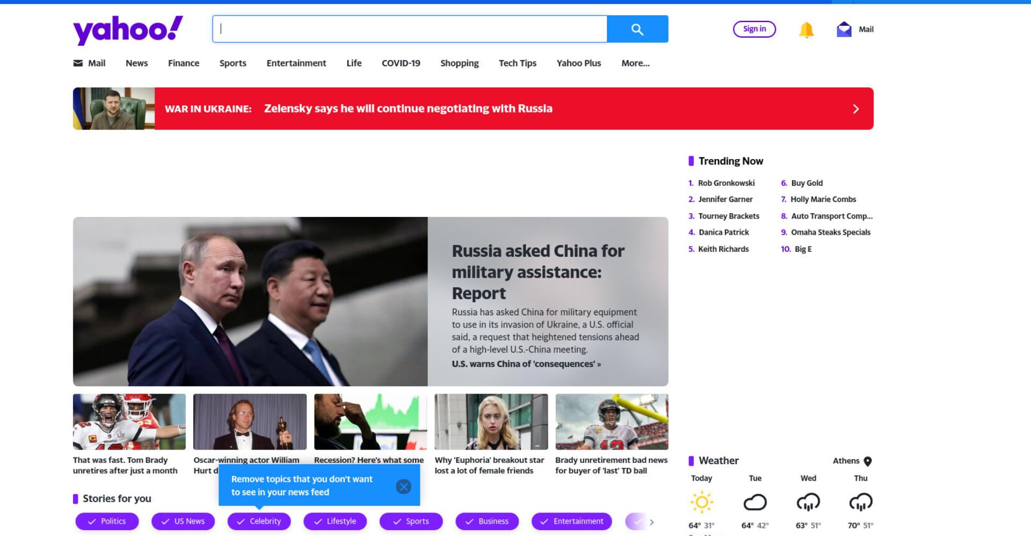This screenshot has width=1031, height=536.
Task: Click the Athens location pin icon
Action: tap(868, 461)
